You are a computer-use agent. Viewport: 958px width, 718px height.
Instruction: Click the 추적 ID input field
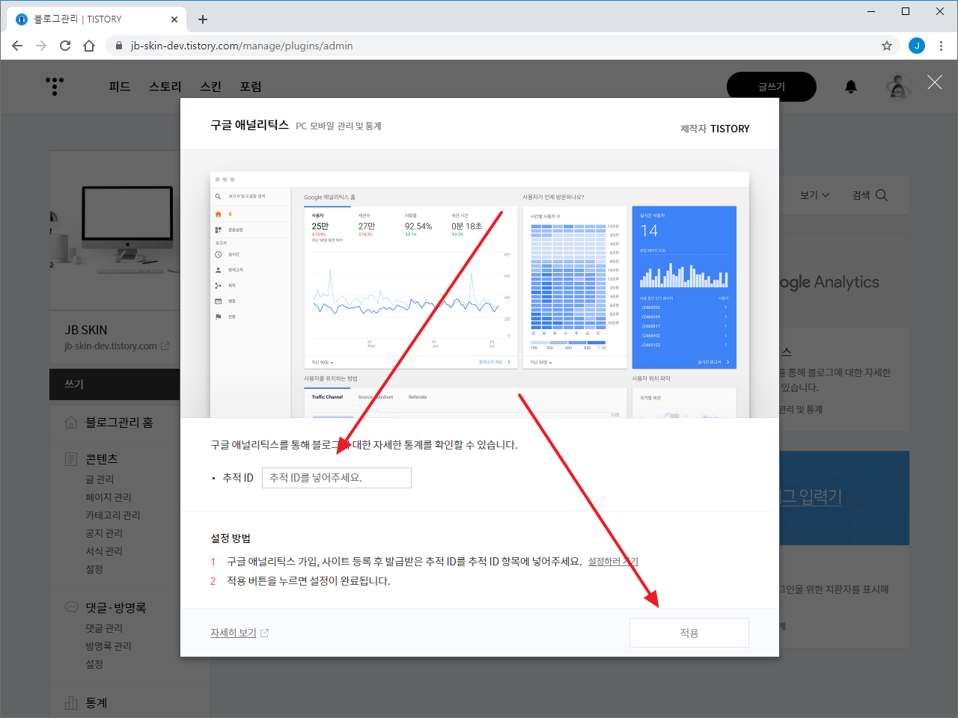[x=337, y=478]
